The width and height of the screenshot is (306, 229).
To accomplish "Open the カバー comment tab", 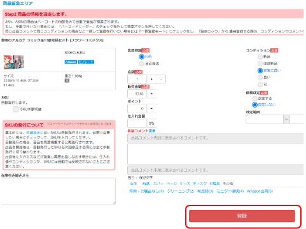I will coord(158,184).
